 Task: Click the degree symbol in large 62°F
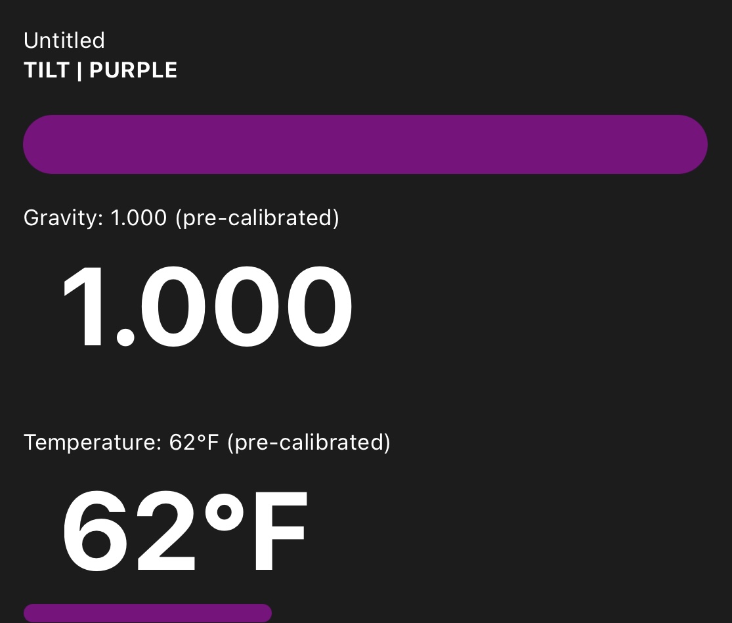click(225, 512)
